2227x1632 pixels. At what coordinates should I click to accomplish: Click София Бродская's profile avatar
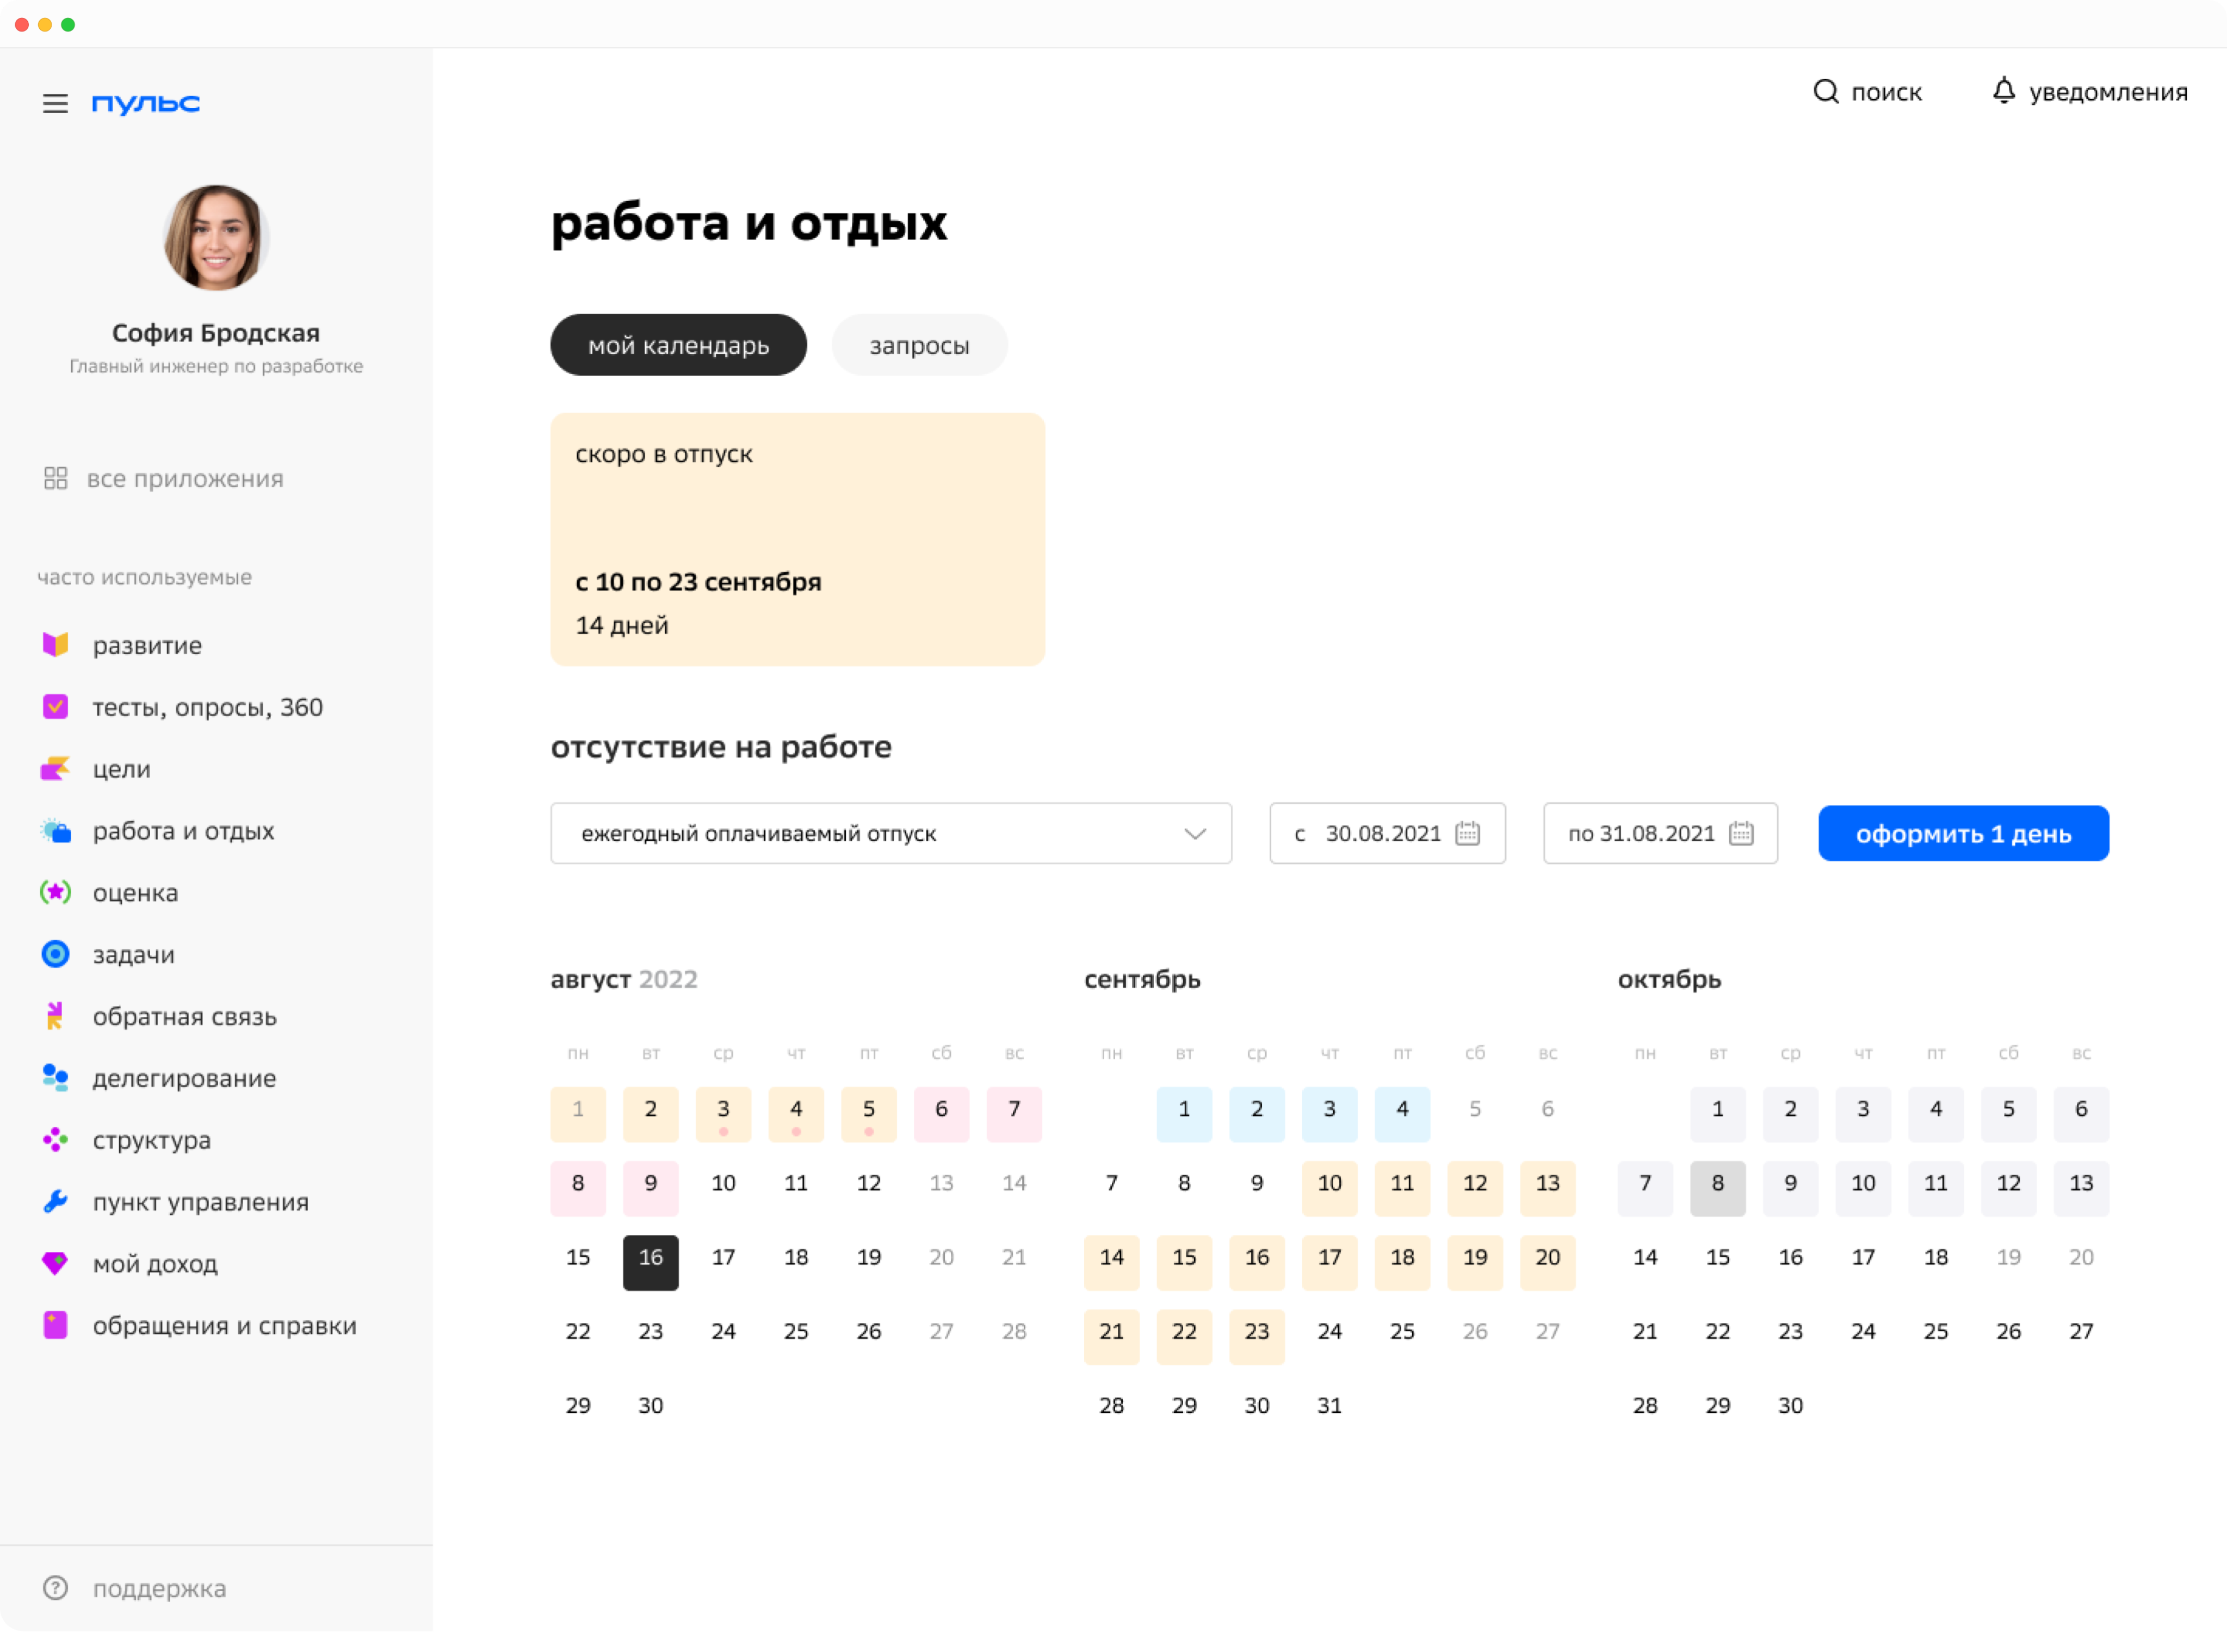click(215, 237)
